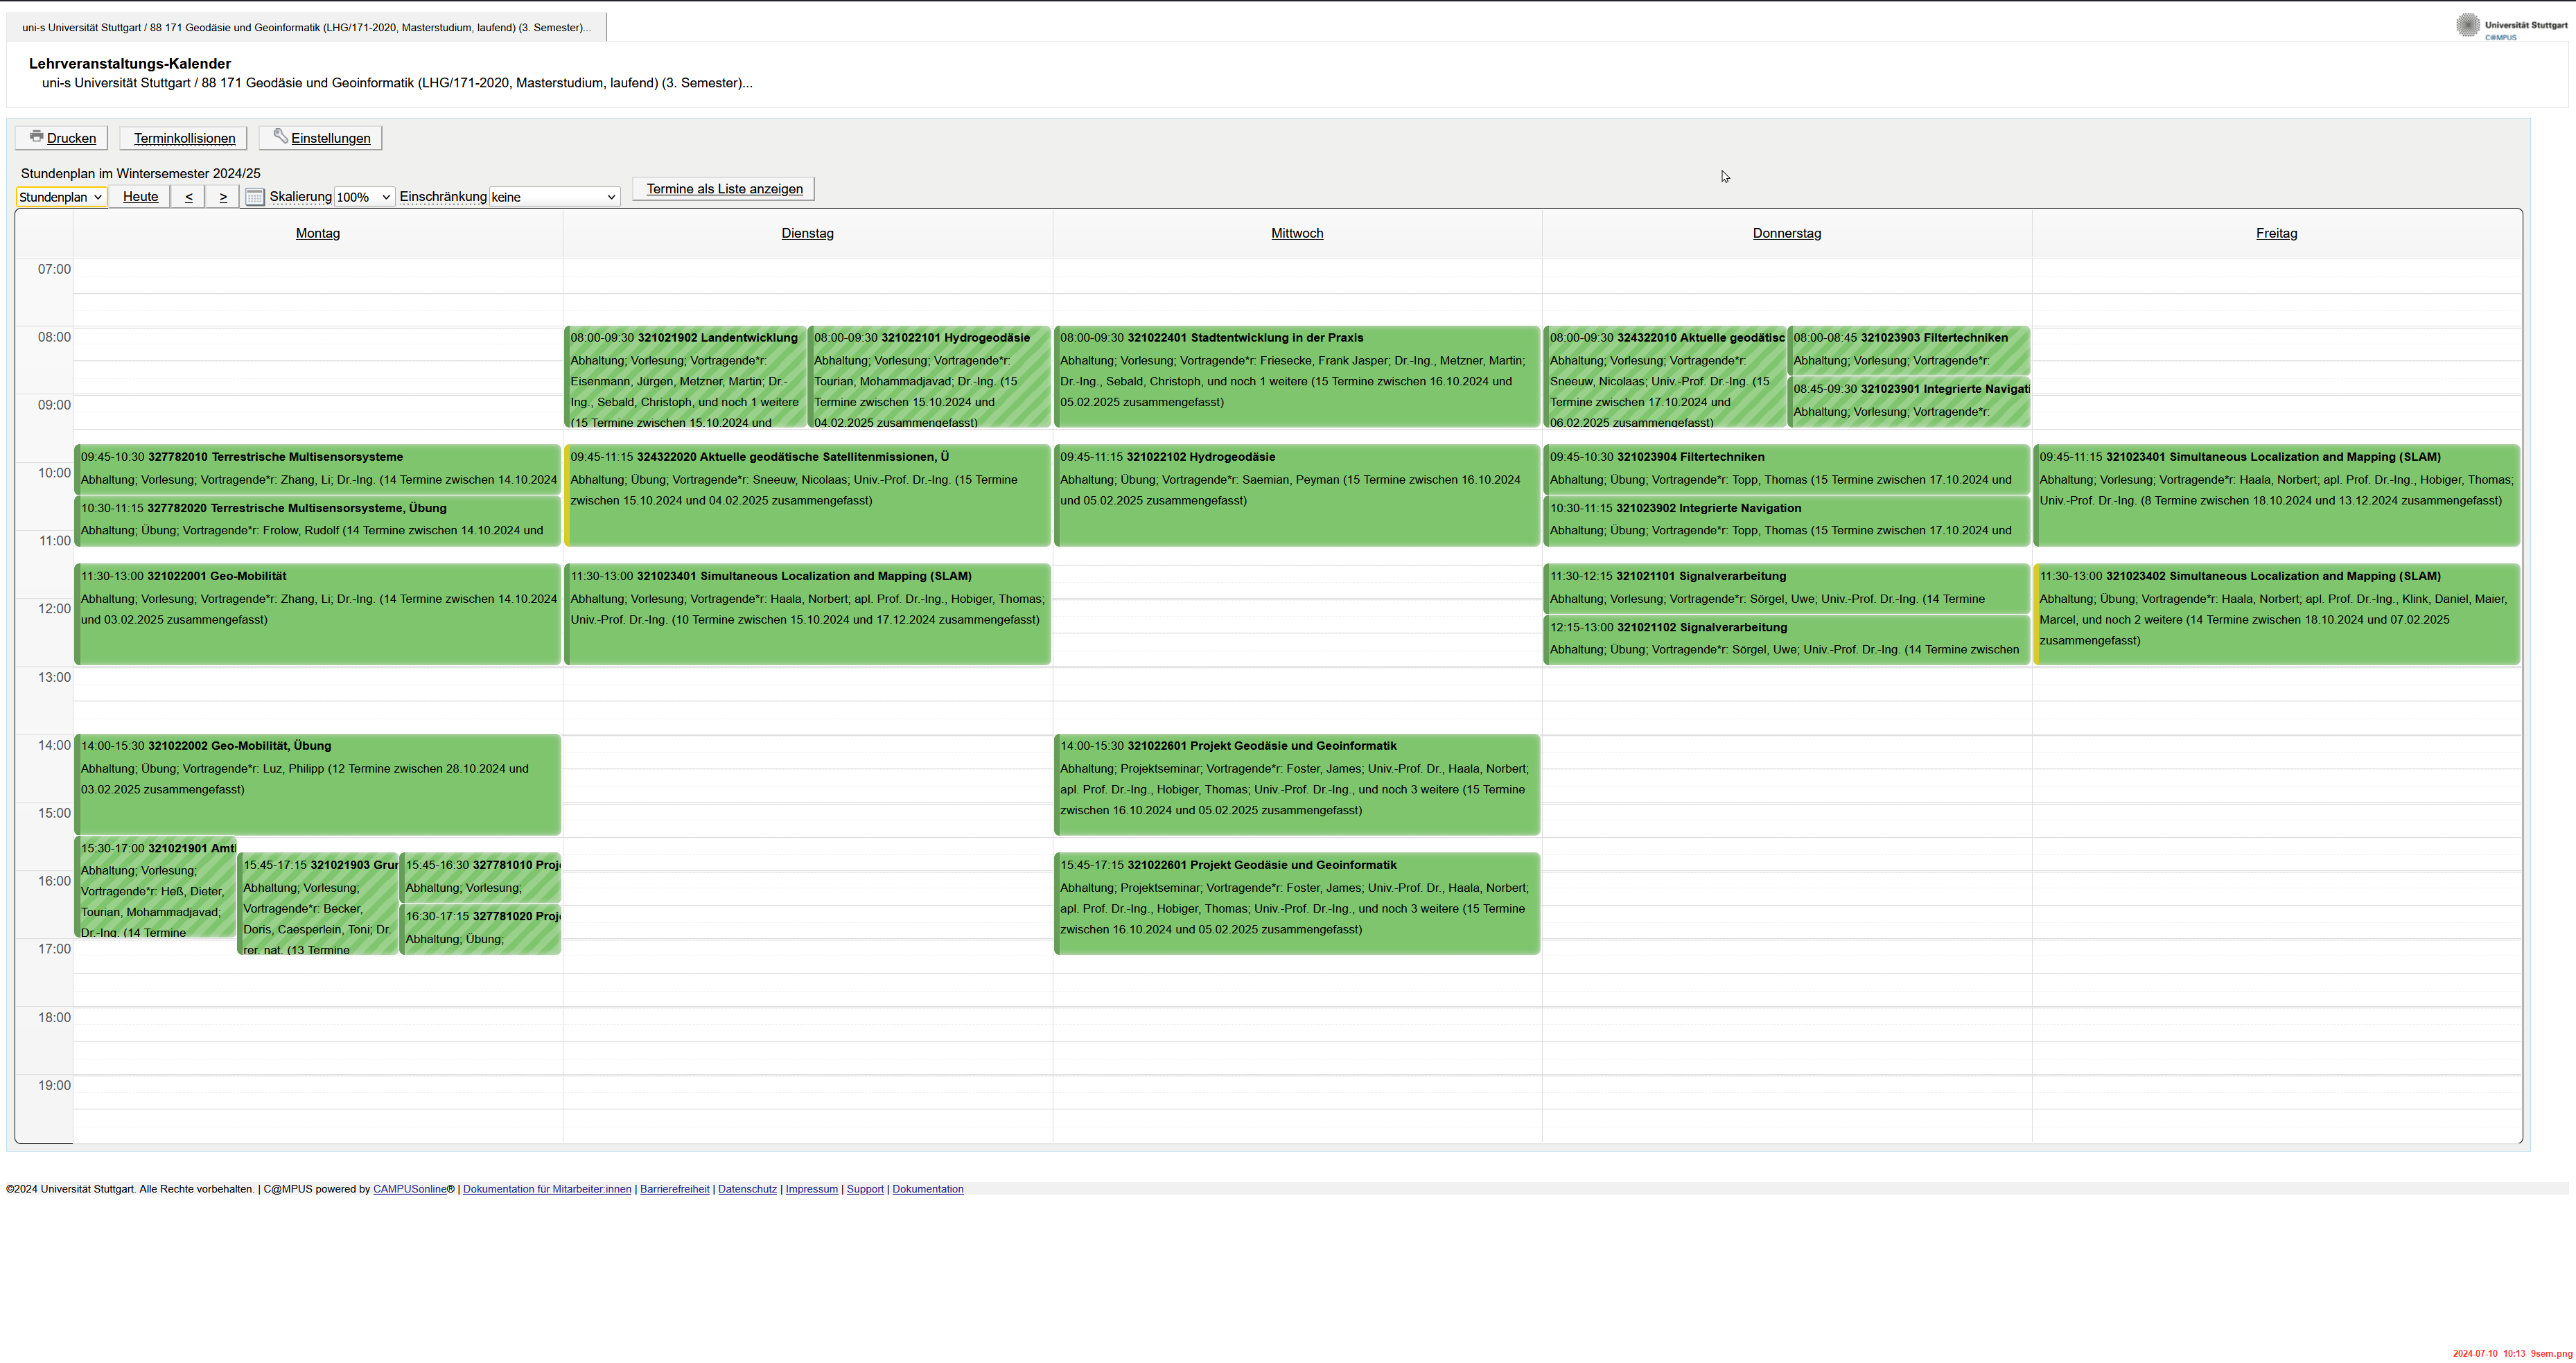
Task: Open Impressum footer link
Action: pyautogui.click(x=811, y=1189)
